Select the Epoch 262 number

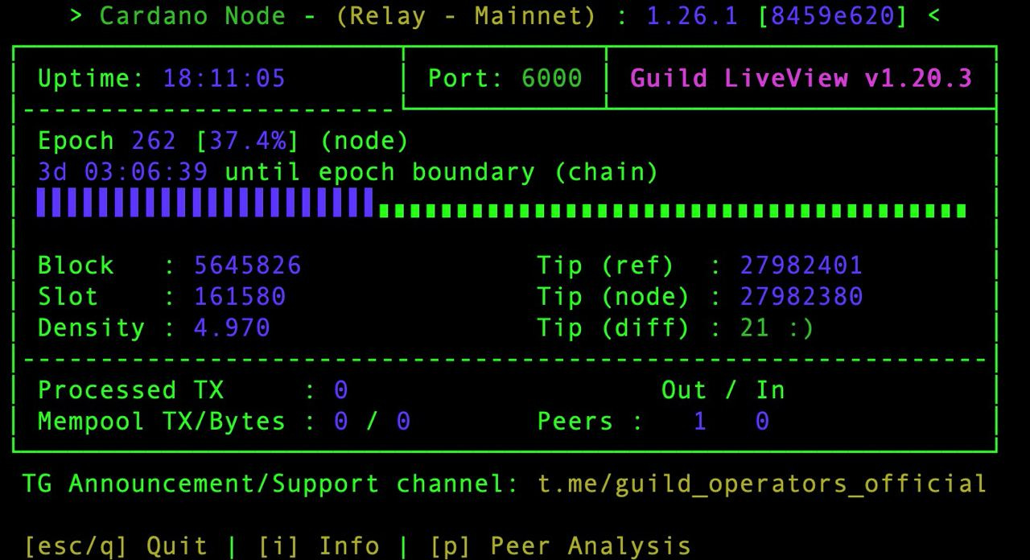coord(154,142)
